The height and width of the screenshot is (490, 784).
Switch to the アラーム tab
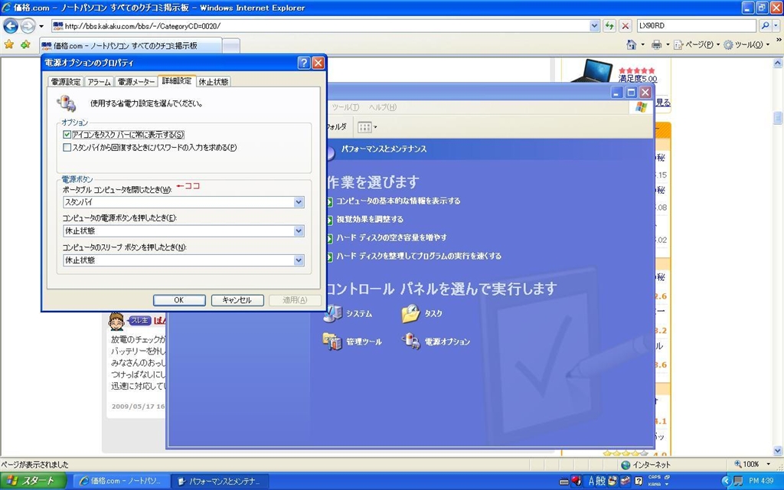click(99, 81)
